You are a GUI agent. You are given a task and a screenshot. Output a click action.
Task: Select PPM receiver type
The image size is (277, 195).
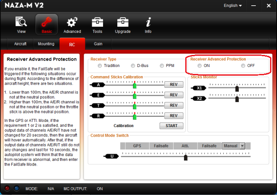(161, 66)
